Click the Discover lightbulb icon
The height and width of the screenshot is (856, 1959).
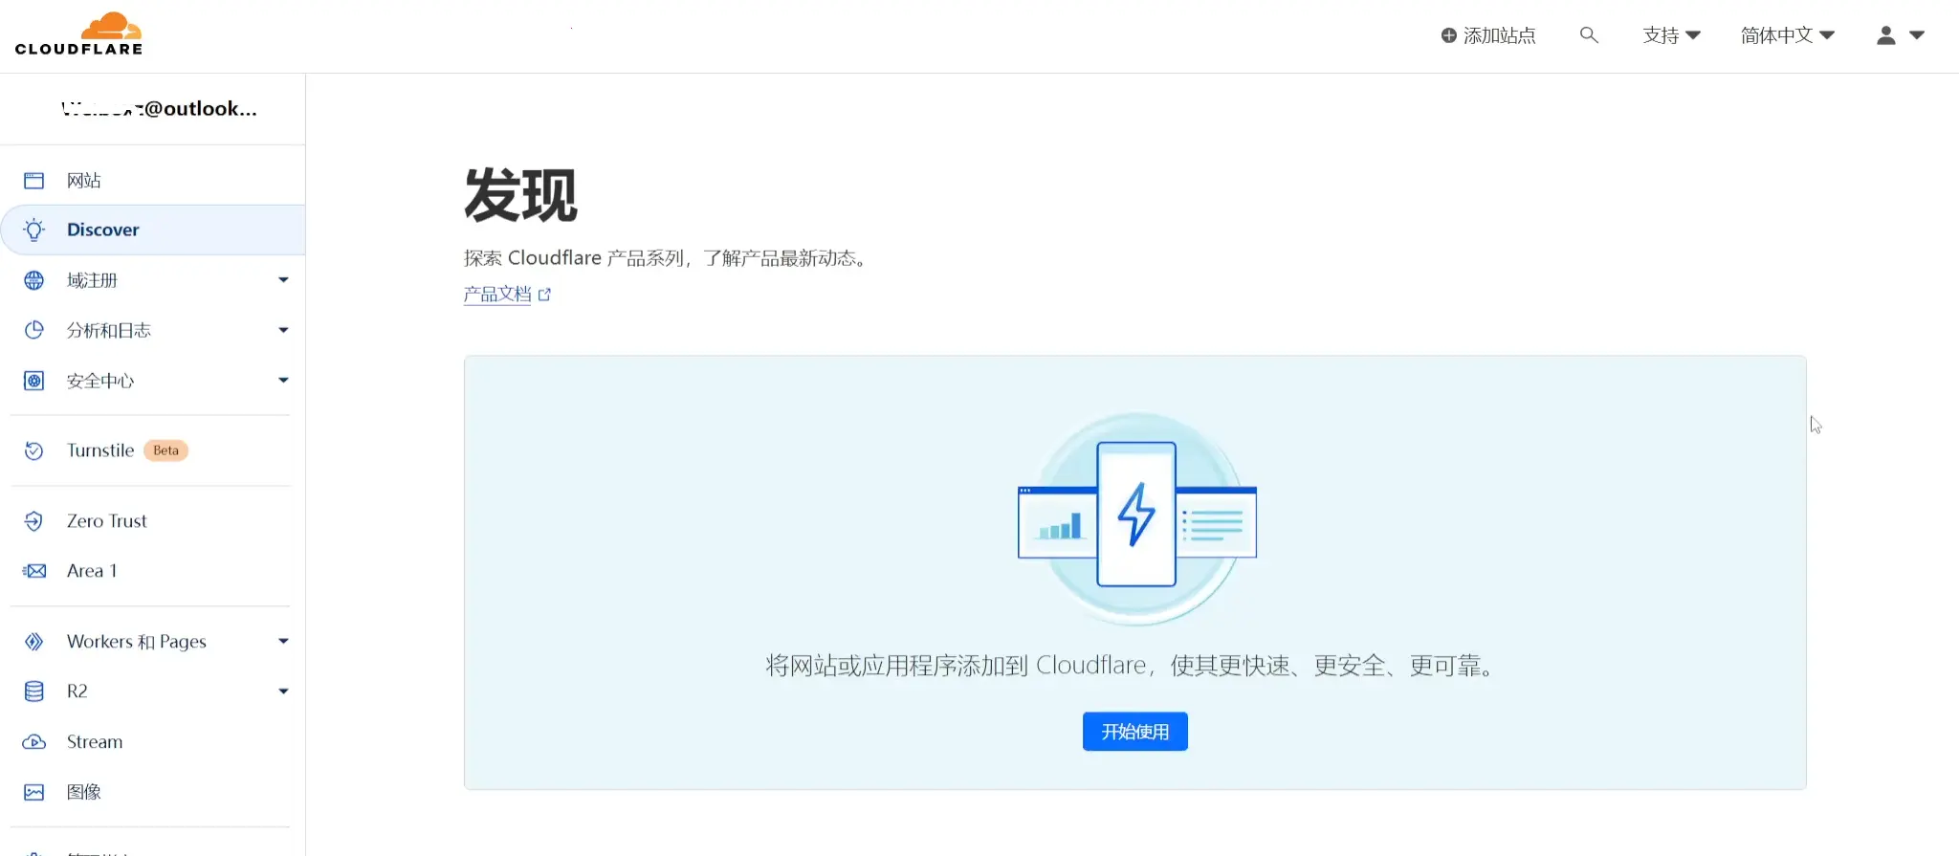[x=34, y=230]
